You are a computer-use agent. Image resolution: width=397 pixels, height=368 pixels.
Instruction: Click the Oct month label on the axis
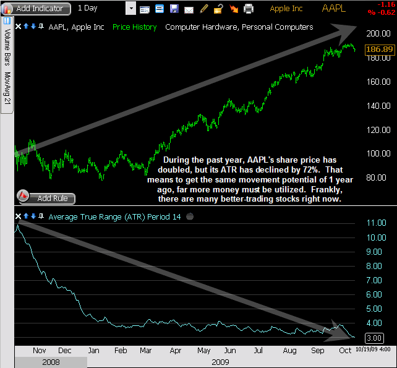pos(345,351)
